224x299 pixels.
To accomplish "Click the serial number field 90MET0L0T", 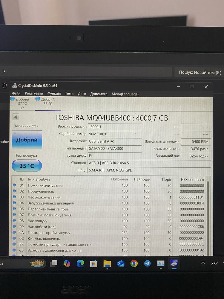I will pos(115,134).
